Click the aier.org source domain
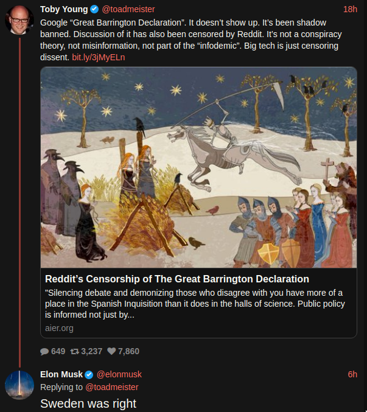Image resolution: width=367 pixels, height=412 pixels. [x=59, y=328]
